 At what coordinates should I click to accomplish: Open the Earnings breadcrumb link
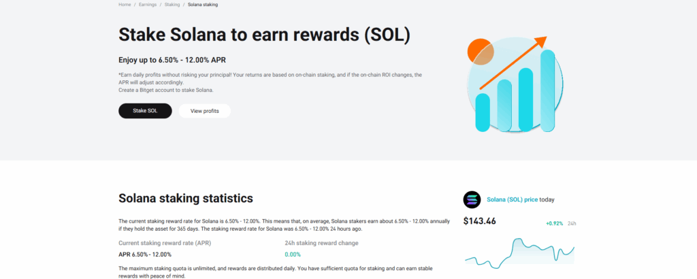pos(148,5)
